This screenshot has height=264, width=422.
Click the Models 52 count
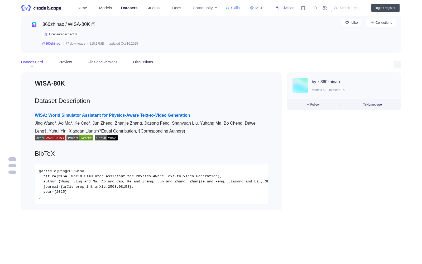(319, 90)
